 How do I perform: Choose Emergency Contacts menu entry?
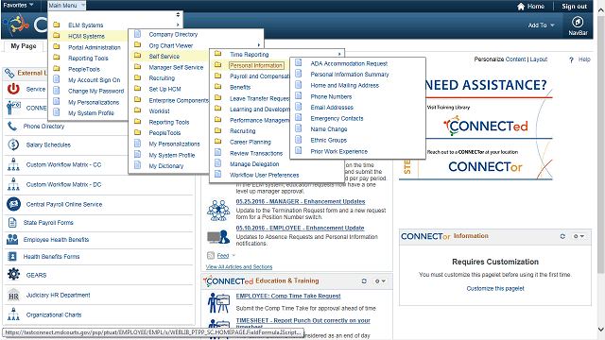[337, 118]
